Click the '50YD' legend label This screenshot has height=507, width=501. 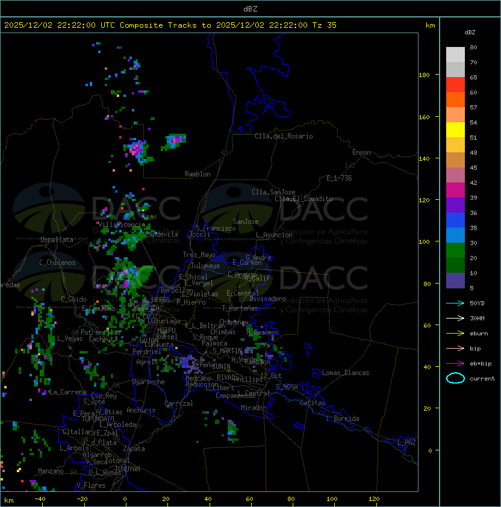tap(477, 303)
